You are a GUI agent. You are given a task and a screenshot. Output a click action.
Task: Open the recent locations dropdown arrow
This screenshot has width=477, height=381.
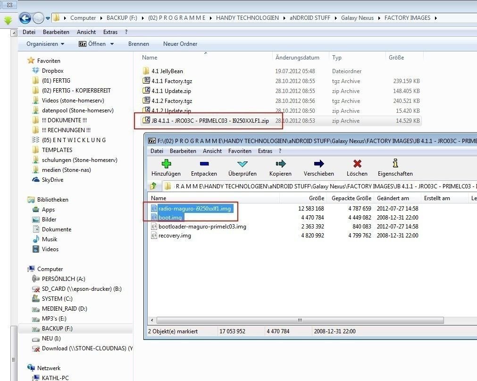[x=48, y=18]
